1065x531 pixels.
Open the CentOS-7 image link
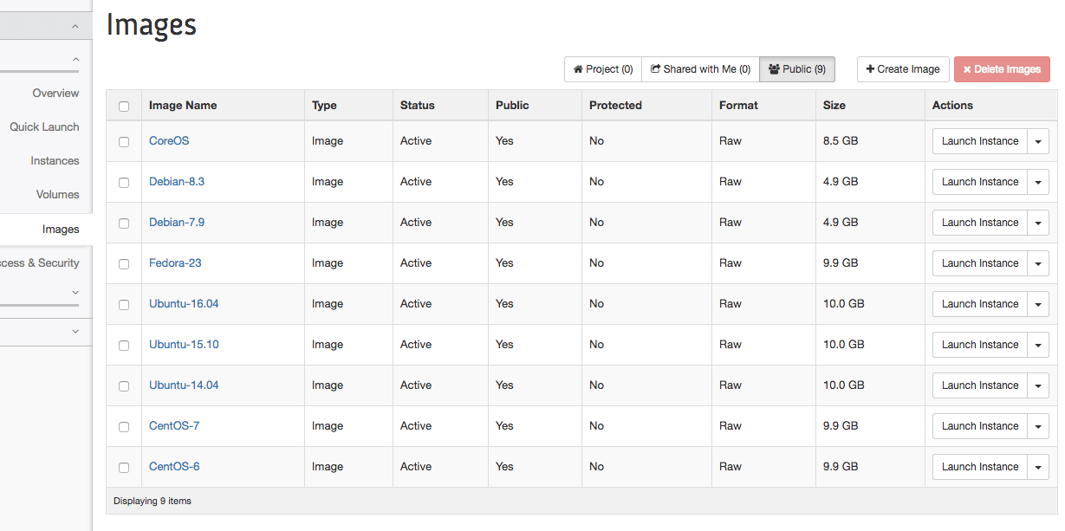tap(174, 426)
